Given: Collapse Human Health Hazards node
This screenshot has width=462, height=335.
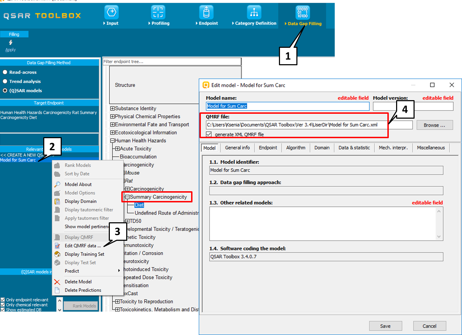Looking at the screenshot, I should click(112, 141).
